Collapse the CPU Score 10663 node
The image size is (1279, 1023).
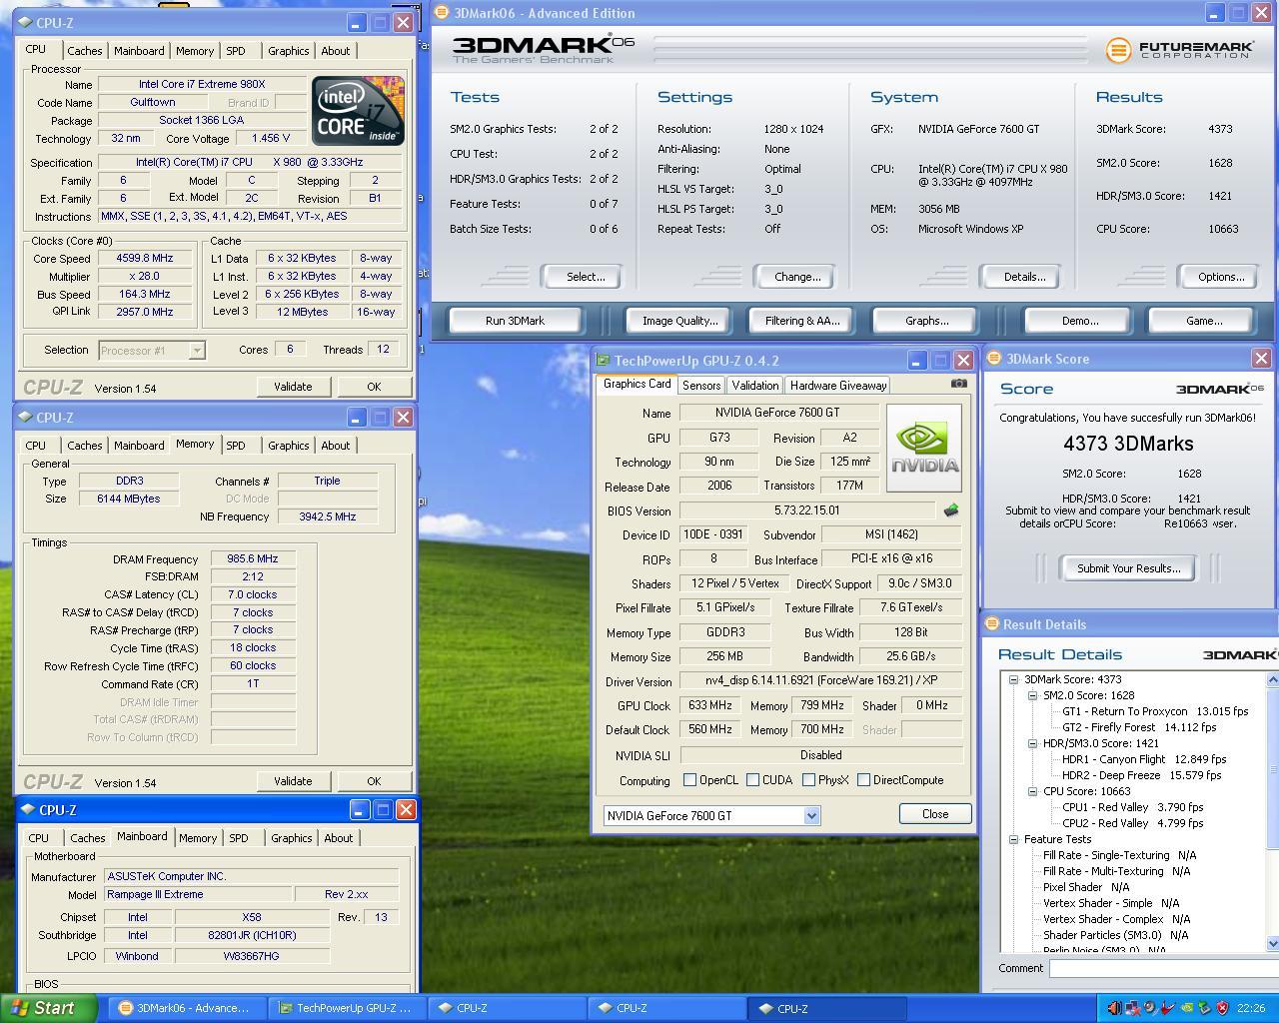(x=1032, y=791)
